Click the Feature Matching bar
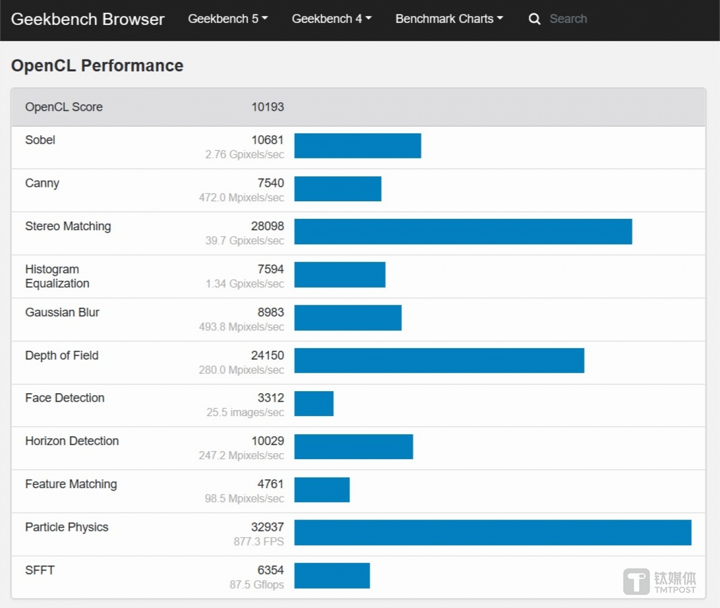The image size is (720, 608). coord(321,490)
